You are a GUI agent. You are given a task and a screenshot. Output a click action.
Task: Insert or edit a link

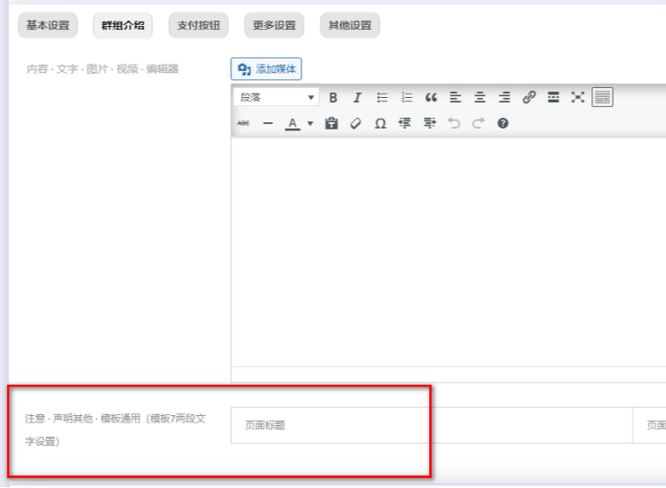click(529, 98)
